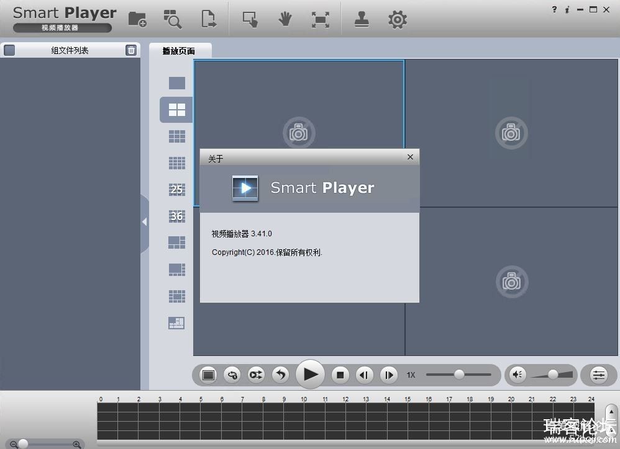Click the version text 视频播放器 3.41.0

[242, 234]
